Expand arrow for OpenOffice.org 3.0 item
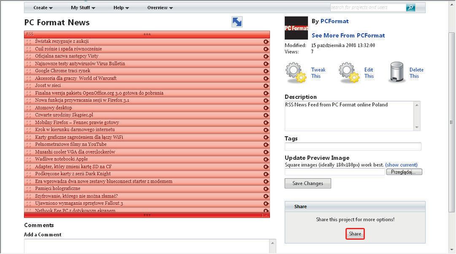456x254 pixels. click(266, 93)
